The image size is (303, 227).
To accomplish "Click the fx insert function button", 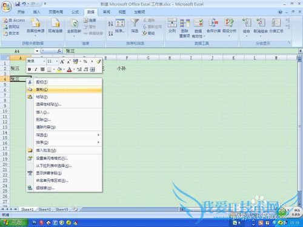I will click(x=59, y=51).
